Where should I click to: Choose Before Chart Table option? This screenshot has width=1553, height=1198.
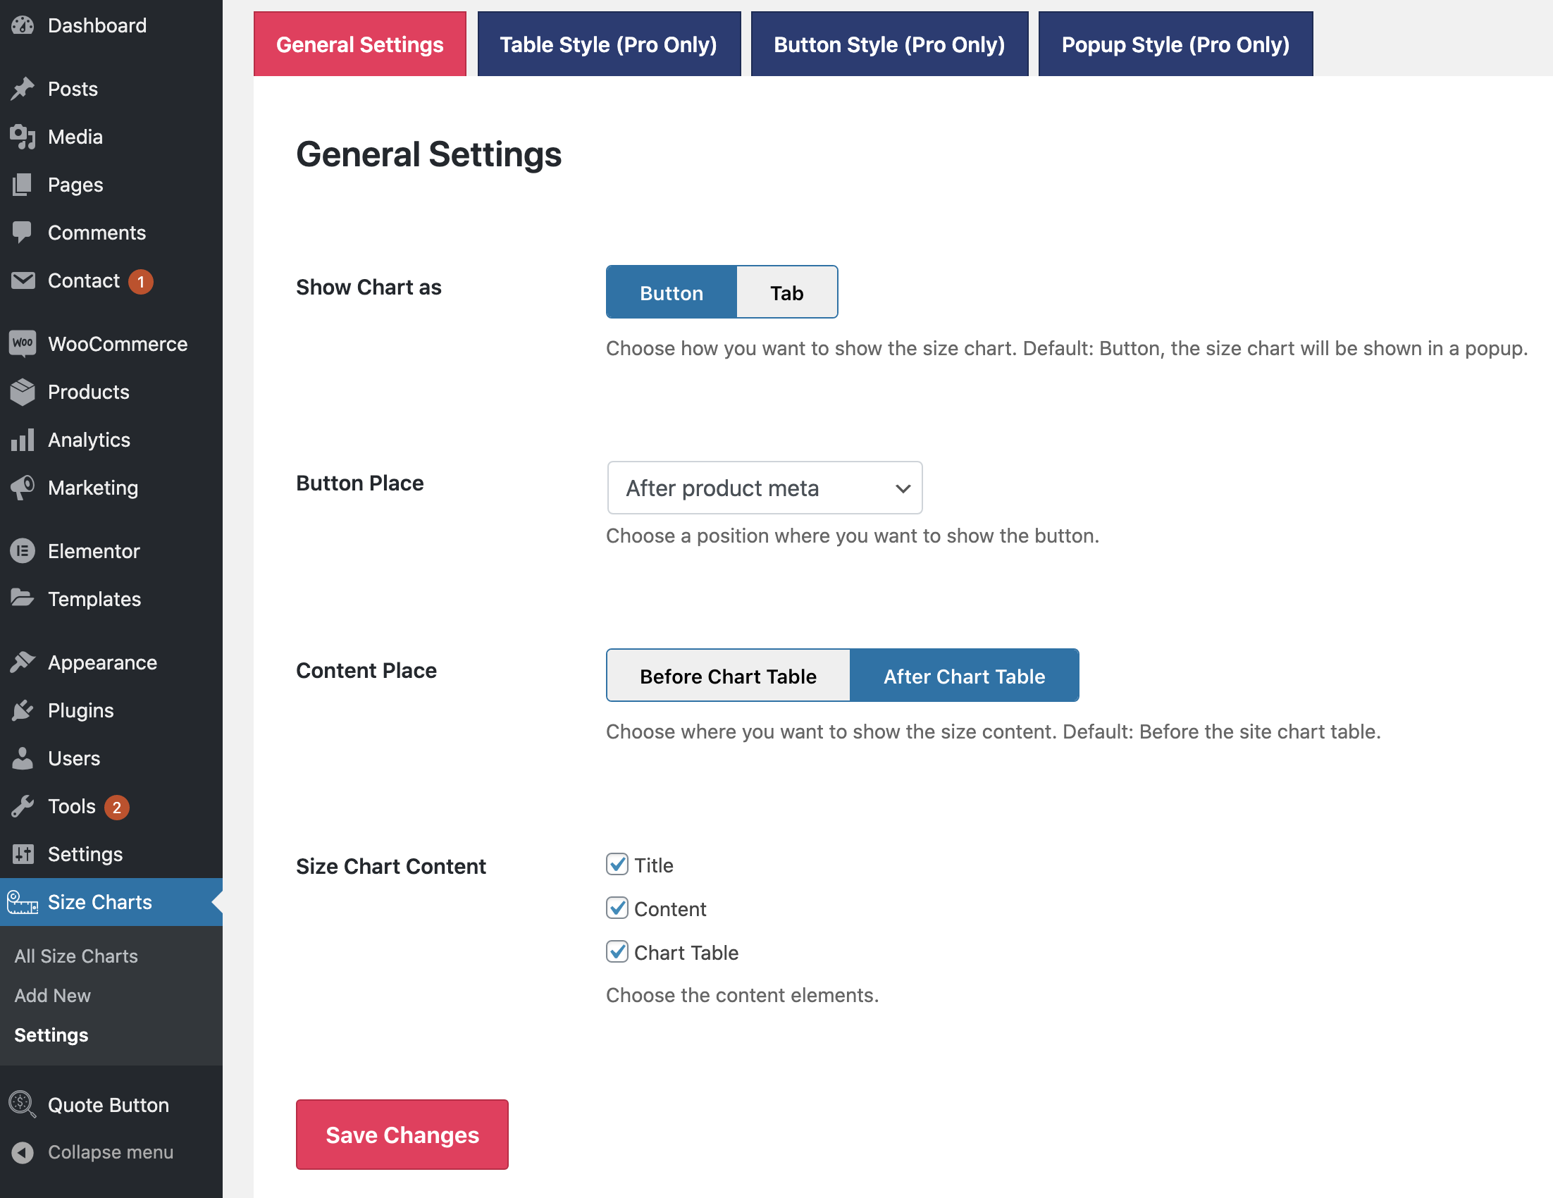coord(727,675)
